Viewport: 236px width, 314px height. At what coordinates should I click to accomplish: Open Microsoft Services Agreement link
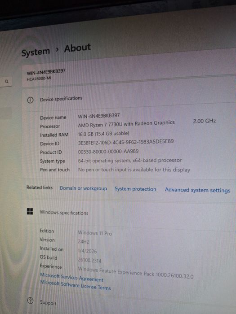coord(71,277)
